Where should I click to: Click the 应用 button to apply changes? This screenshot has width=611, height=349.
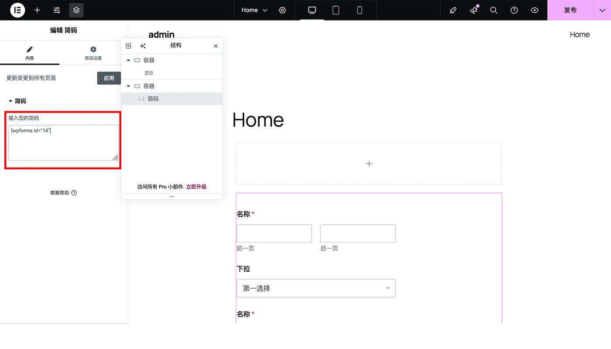tap(109, 78)
